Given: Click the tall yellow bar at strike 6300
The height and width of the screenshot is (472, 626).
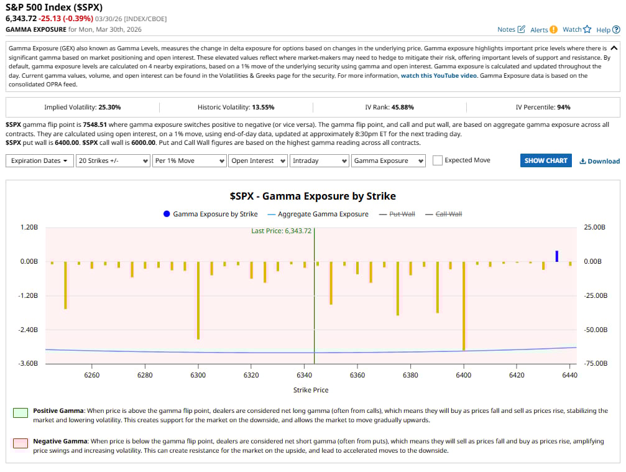Looking at the screenshot, I should (198, 300).
